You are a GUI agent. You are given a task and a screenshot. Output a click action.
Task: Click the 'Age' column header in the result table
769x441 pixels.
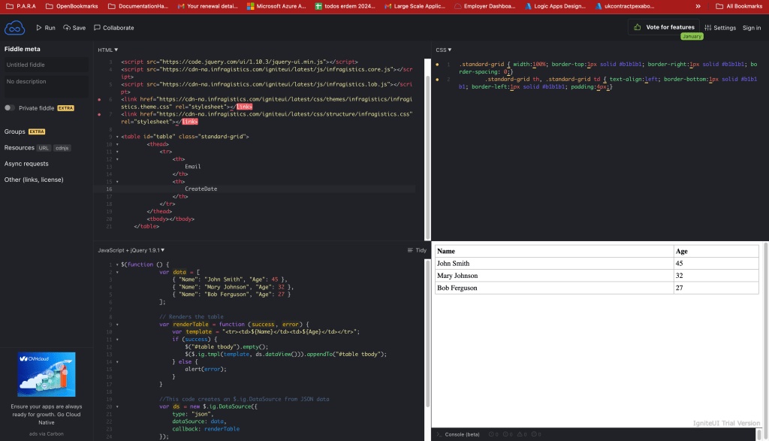(x=716, y=251)
